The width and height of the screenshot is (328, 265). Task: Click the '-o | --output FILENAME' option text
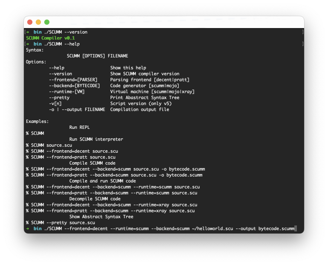point(77,109)
